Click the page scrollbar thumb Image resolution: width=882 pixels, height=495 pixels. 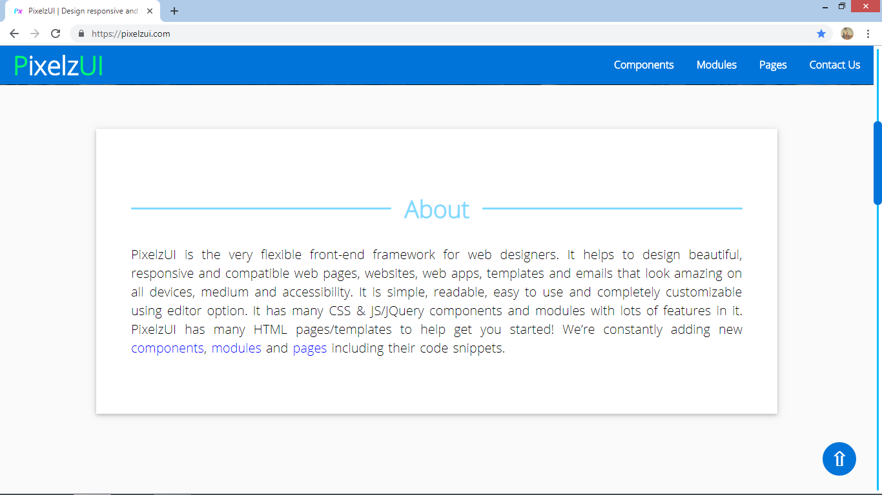877,162
